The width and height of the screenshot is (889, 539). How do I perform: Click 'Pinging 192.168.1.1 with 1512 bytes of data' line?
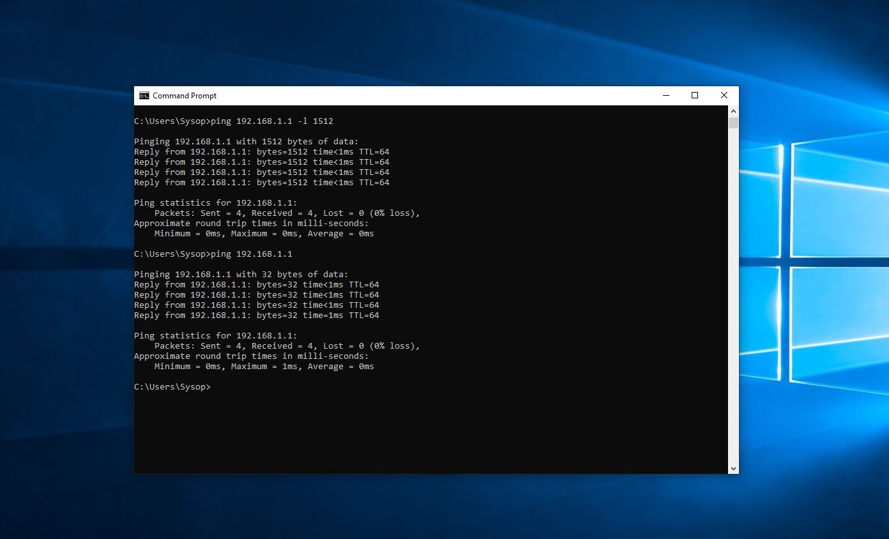tap(247, 141)
